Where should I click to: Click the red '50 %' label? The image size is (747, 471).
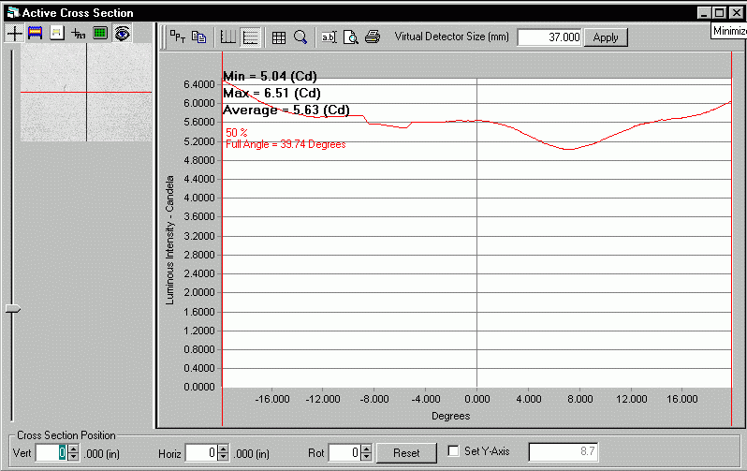[236, 133]
